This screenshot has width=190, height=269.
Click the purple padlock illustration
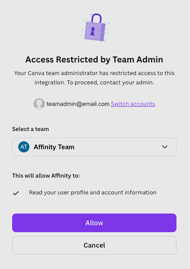click(94, 28)
